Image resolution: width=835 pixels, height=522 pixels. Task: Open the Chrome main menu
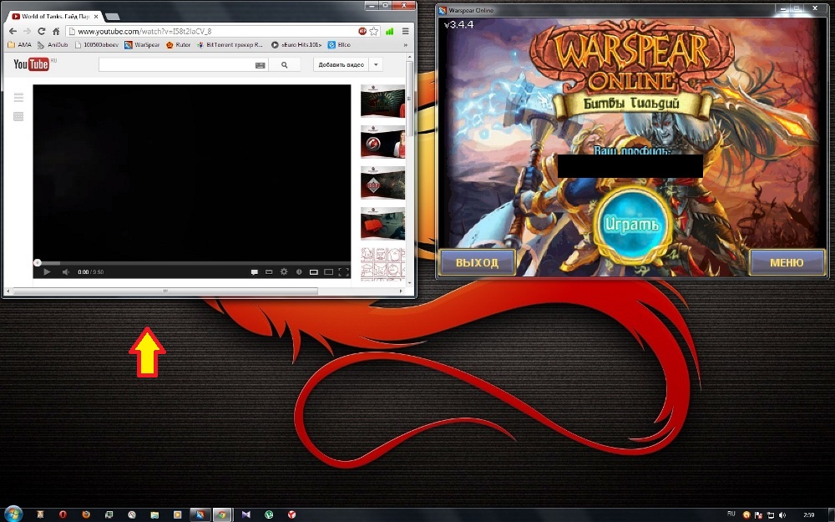coord(405,32)
